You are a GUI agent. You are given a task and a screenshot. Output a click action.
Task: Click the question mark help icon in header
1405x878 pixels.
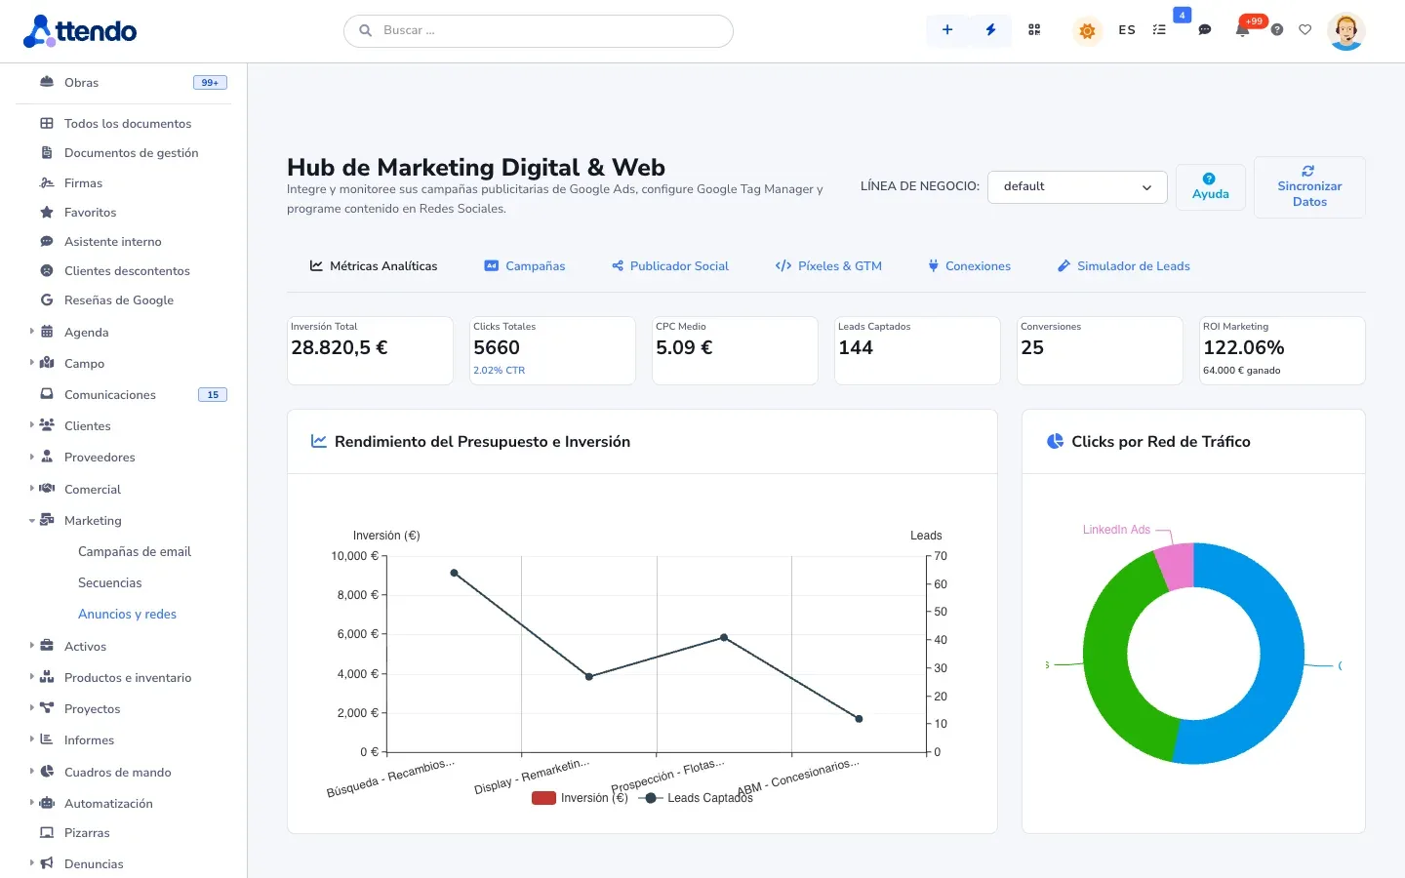click(1277, 30)
